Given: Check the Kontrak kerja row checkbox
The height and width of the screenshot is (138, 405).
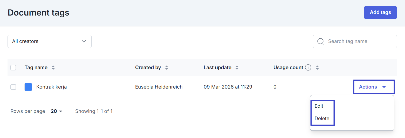Looking at the screenshot, I should click(13, 87).
